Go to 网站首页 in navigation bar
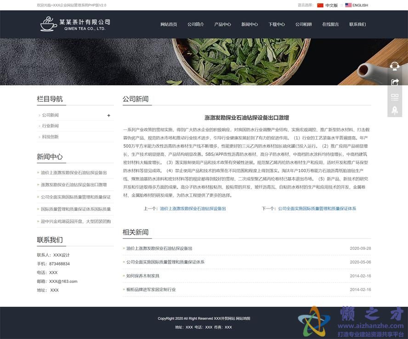The height and width of the screenshot is (339, 408). tap(169, 24)
